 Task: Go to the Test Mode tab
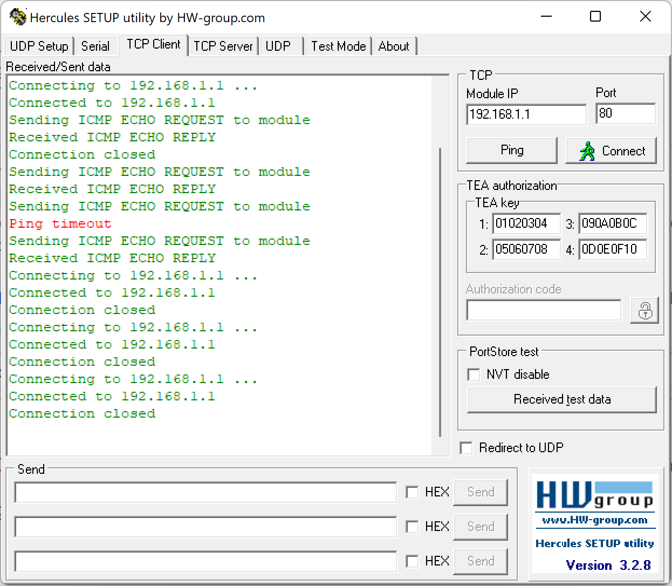click(338, 46)
